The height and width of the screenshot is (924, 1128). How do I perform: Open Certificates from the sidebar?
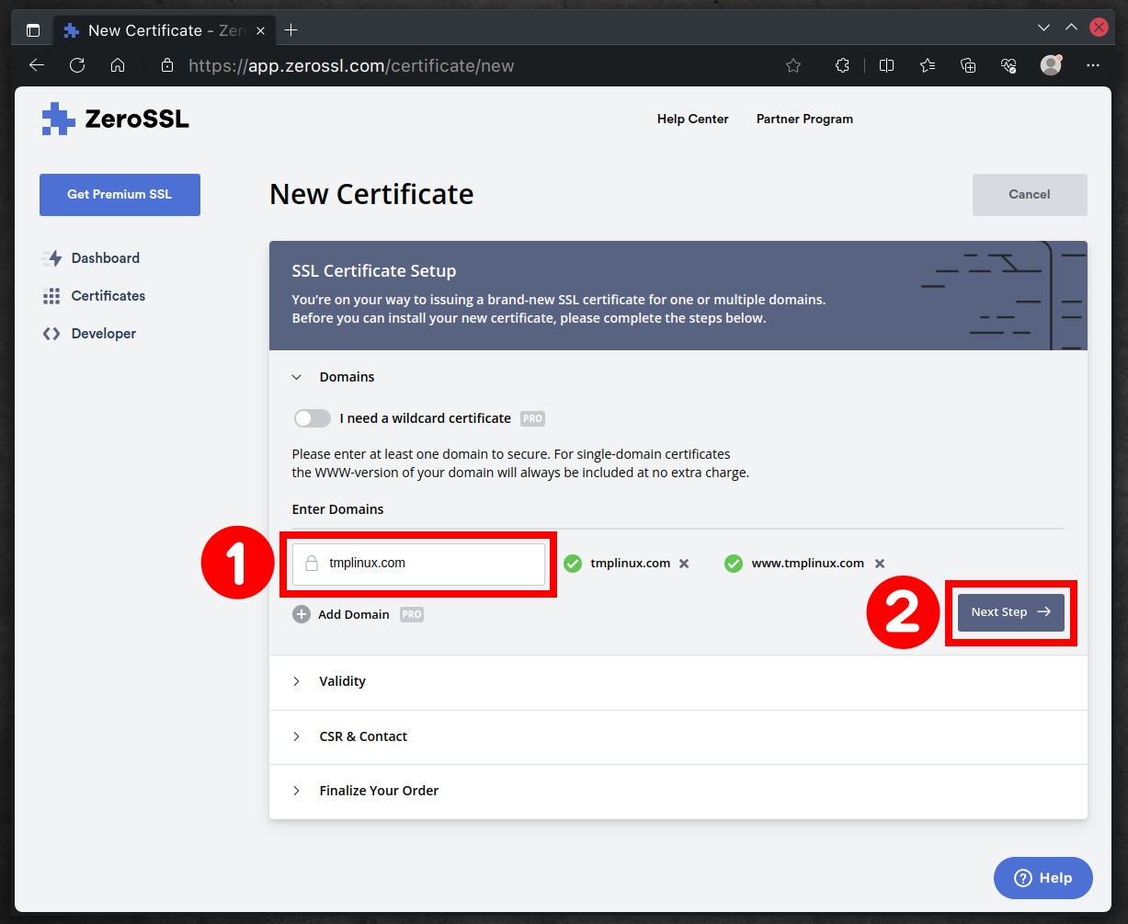point(108,296)
